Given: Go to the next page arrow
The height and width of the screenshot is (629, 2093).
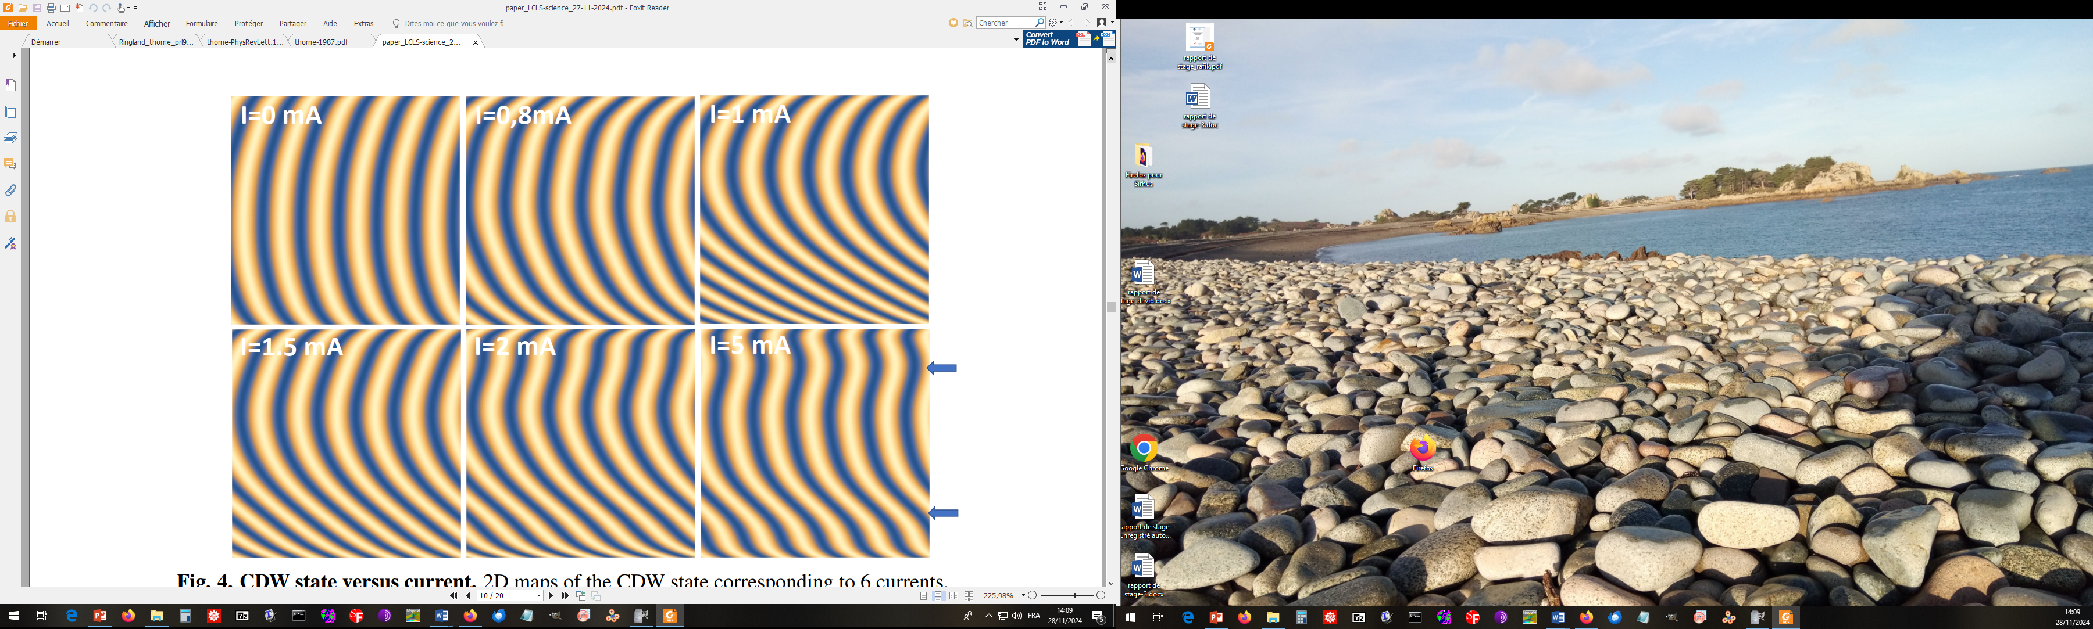Looking at the screenshot, I should tap(551, 596).
